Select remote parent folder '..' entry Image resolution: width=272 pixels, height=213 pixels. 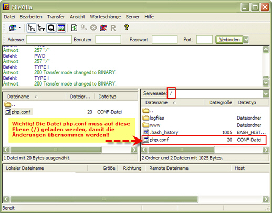point(148,111)
